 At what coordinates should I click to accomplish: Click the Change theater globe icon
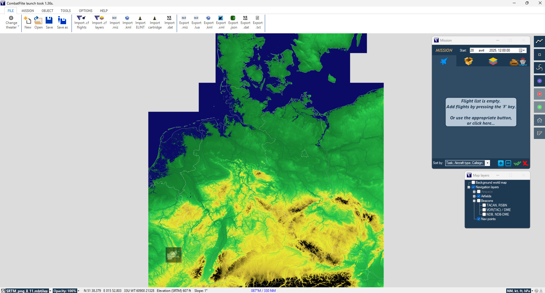11,18
